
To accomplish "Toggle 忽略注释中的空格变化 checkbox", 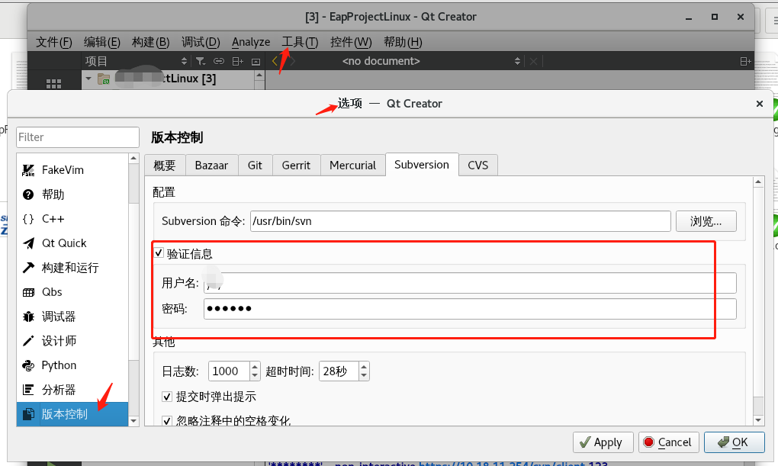I will [167, 421].
